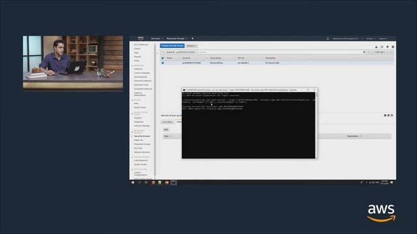This screenshot has height=234, width=417.
Task: Collapse the Instances section in sidebar
Action: [x=132, y=66]
